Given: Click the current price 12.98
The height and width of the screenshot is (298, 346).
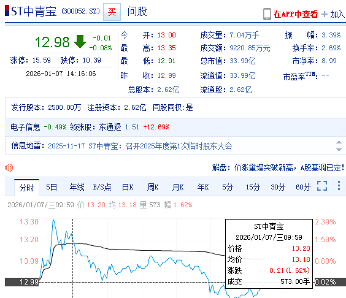Looking at the screenshot, I should click(x=52, y=42).
